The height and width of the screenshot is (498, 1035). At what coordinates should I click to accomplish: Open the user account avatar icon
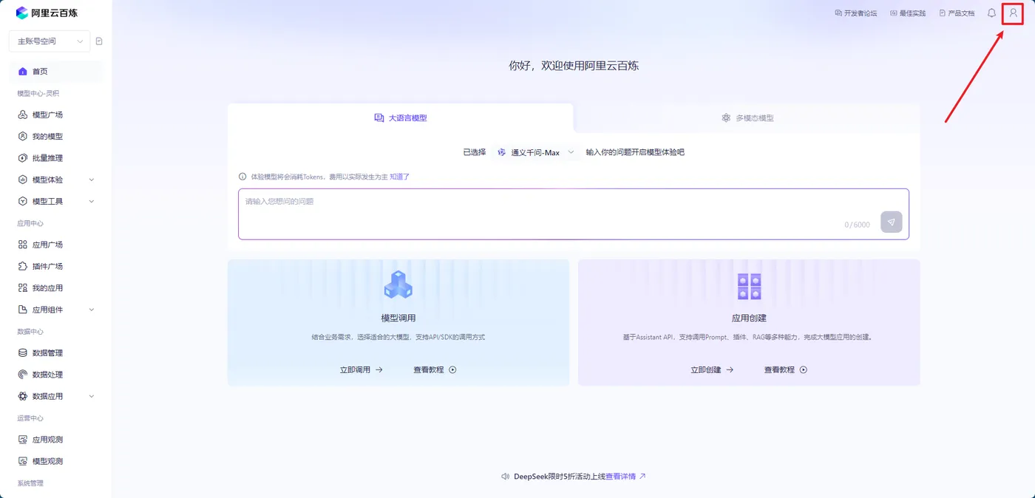(x=1013, y=13)
